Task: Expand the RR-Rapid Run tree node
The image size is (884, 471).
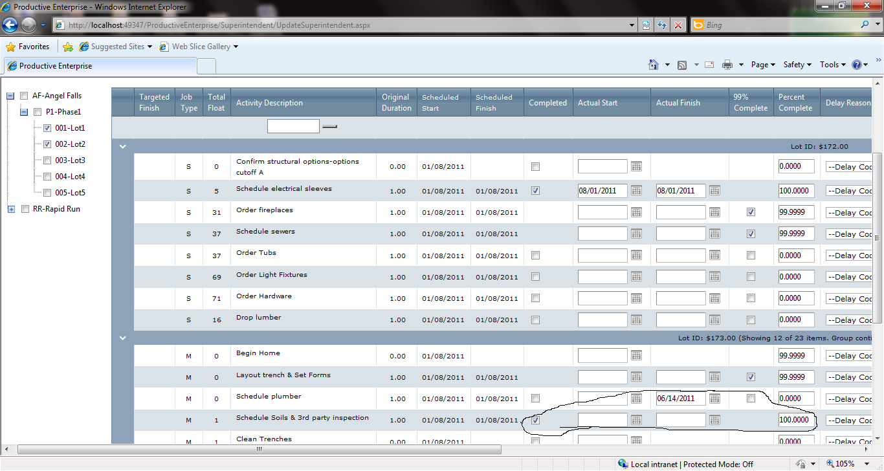Action: tap(10, 209)
